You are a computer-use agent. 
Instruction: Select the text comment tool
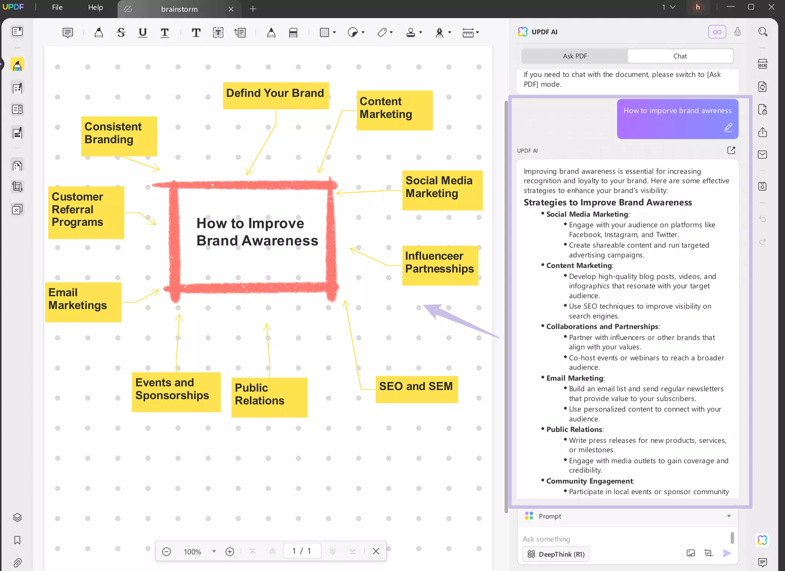(x=196, y=33)
